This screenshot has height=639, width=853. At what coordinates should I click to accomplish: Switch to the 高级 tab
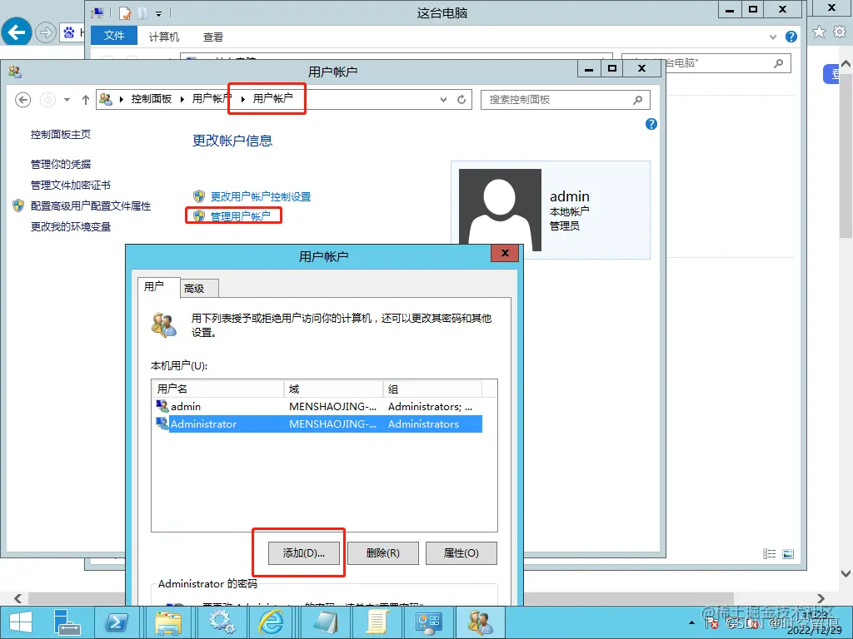pyautogui.click(x=200, y=289)
